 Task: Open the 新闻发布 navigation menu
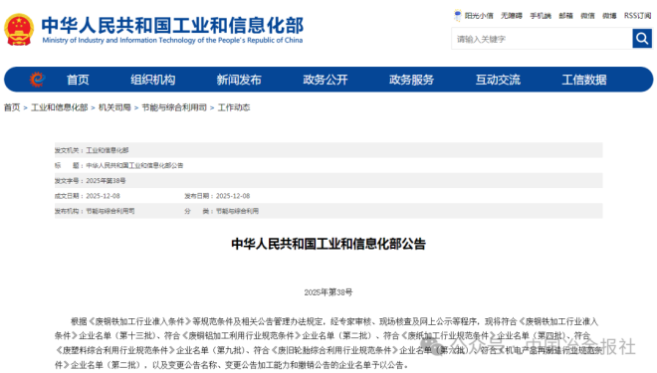pos(239,80)
